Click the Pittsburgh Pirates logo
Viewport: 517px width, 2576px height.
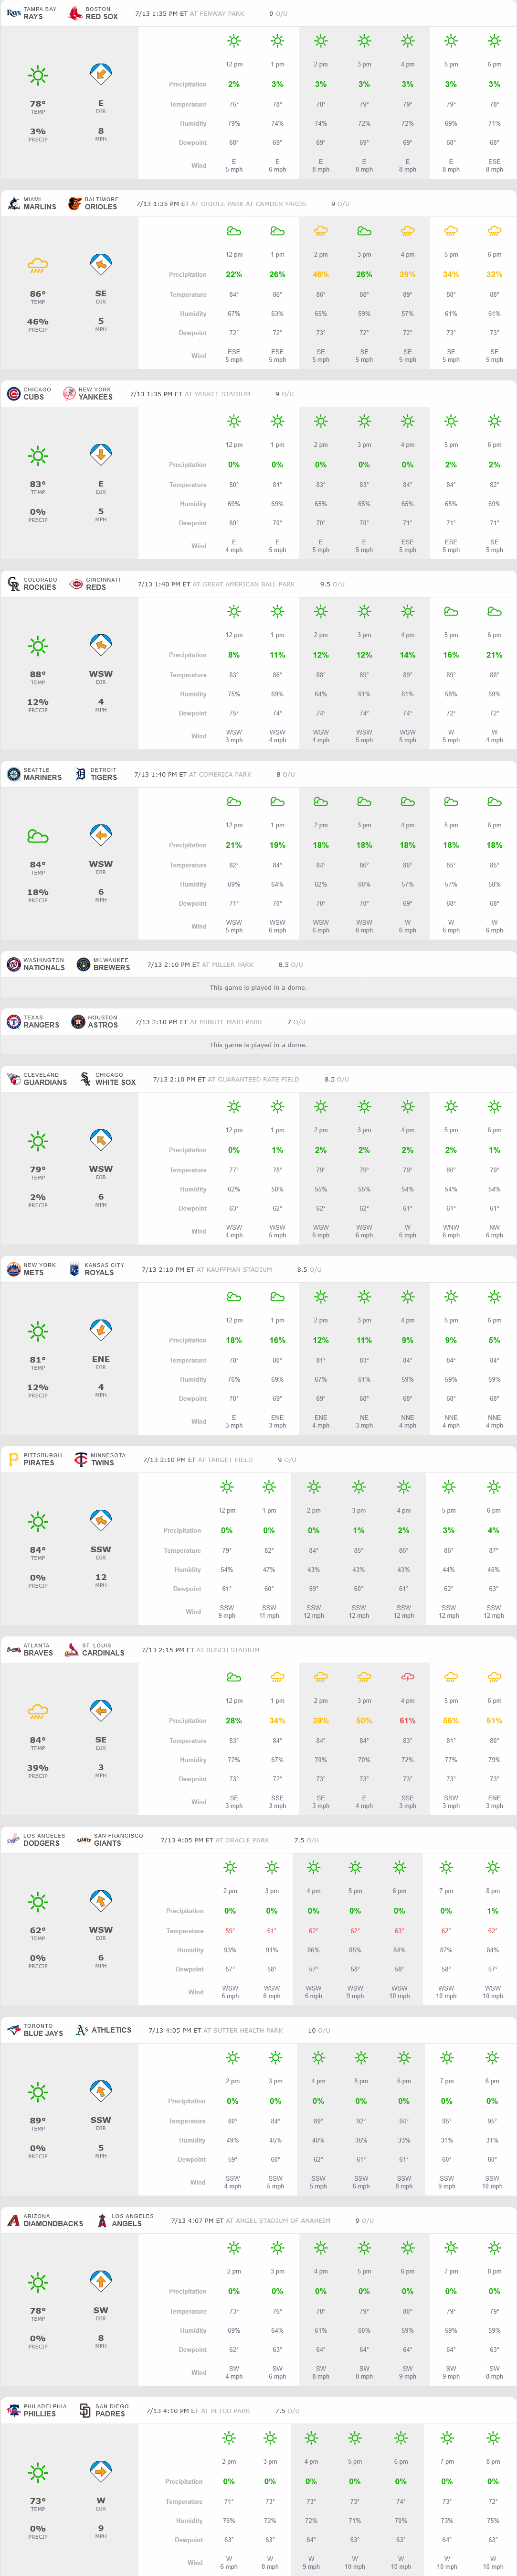(13, 1460)
